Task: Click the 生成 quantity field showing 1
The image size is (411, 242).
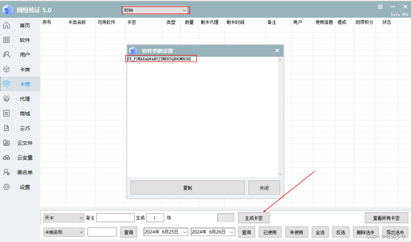Action: (x=155, y=218)
